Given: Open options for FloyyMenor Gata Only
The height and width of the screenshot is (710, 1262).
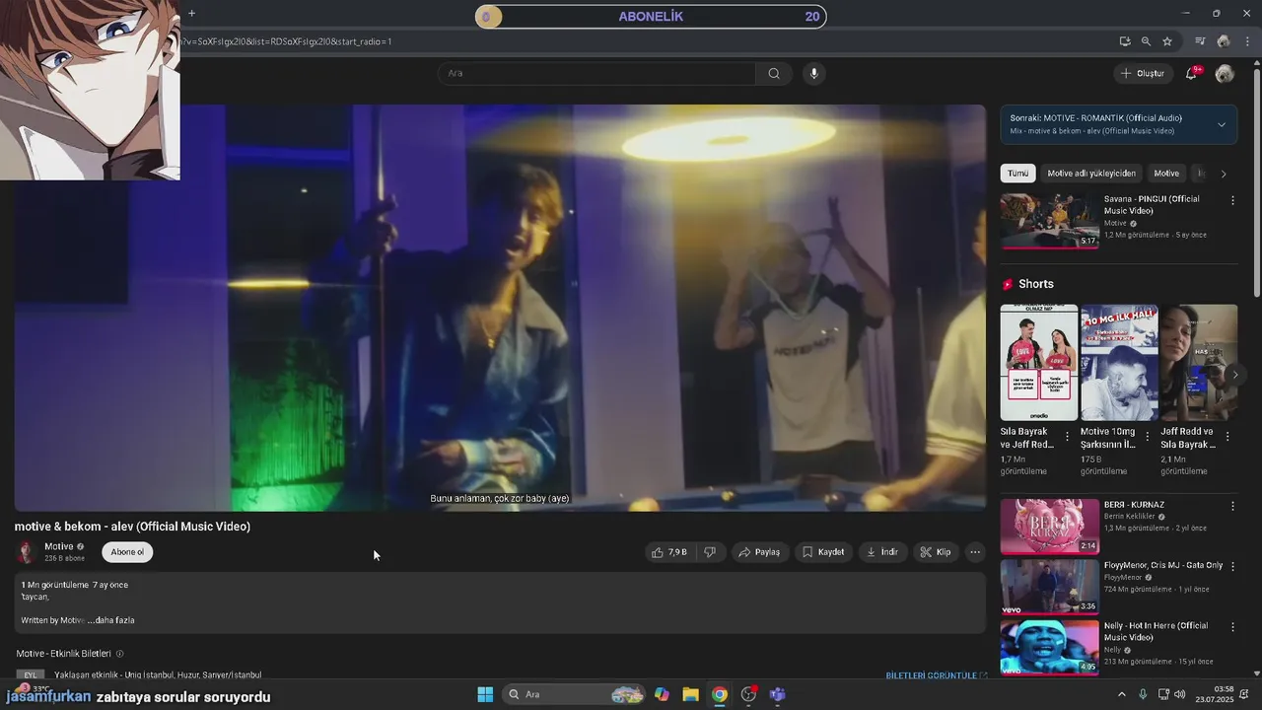Looking at the screenshot, I should pos(1231,566).
